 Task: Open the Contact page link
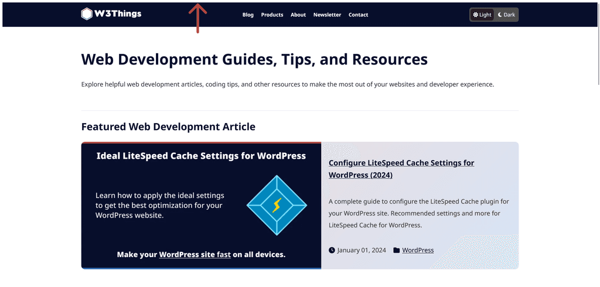coord(358,15)
